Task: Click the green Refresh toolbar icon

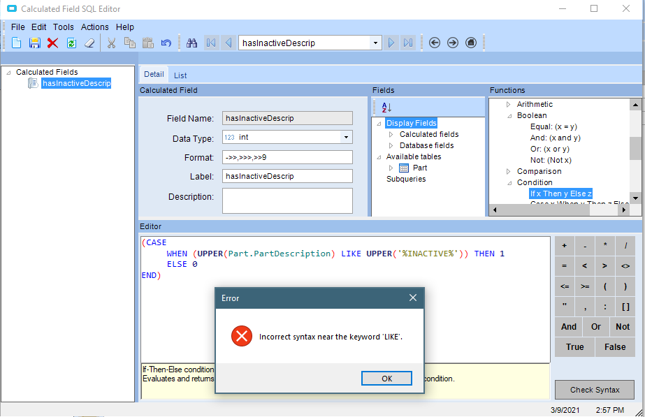Action: (71, 43)
